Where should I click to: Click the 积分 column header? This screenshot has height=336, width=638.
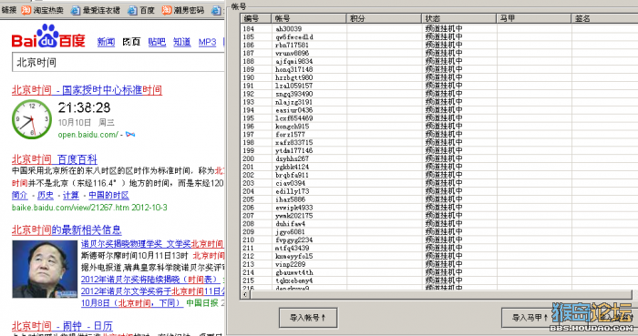pos(384,18)
